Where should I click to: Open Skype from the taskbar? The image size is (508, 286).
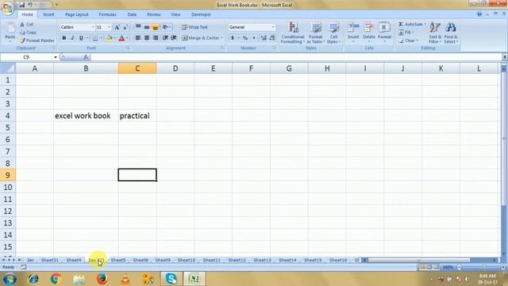pos(171,279)
